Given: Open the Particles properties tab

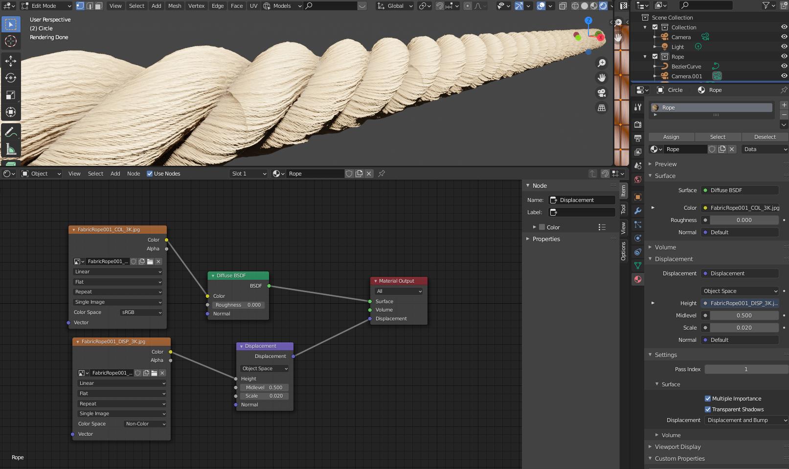Looking at the screenshot, I should [637, 224].
